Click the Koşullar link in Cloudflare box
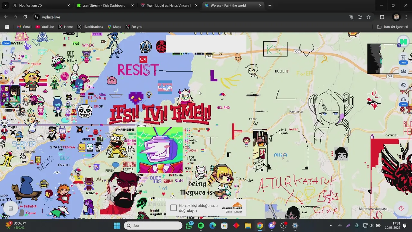The image size is (412, 232). pyautogui.click(x=238, y=212)
